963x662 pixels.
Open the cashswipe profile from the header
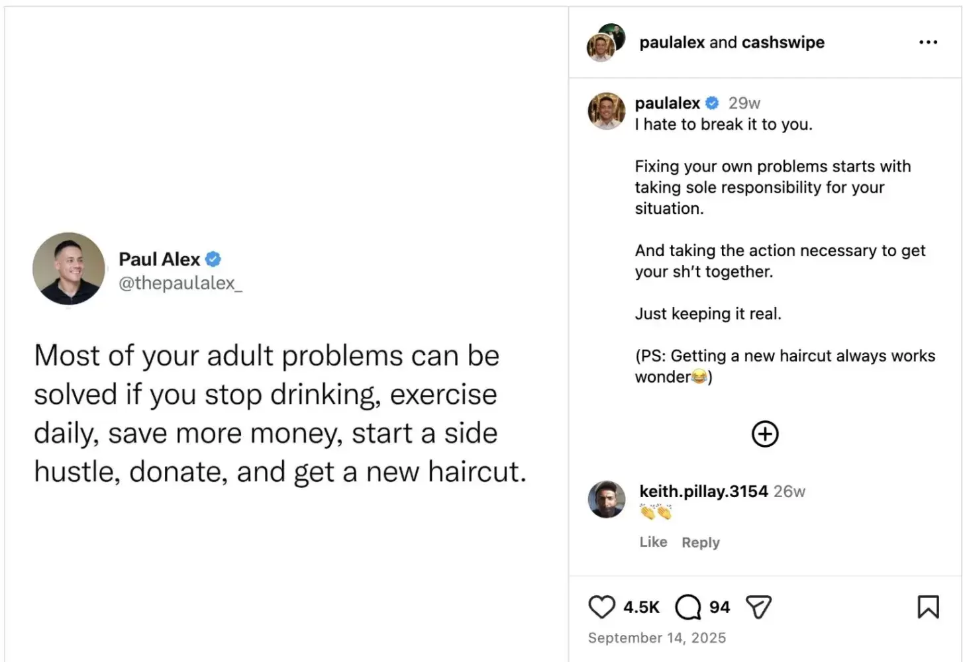(783, 42)
